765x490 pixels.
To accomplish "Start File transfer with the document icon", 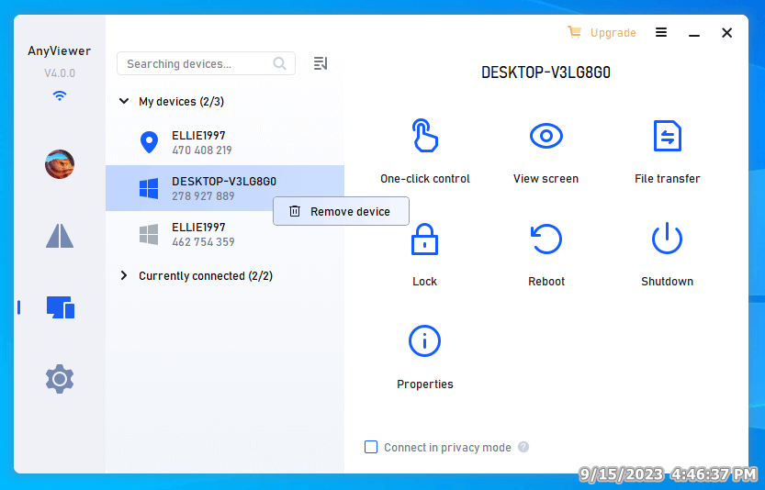I will tap(667, 136).
